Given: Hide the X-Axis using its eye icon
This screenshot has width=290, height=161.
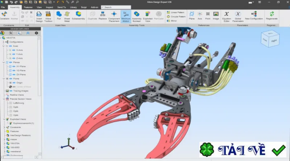Looking at the screenshot, I should pyautogui.click(x=14, y=50).
